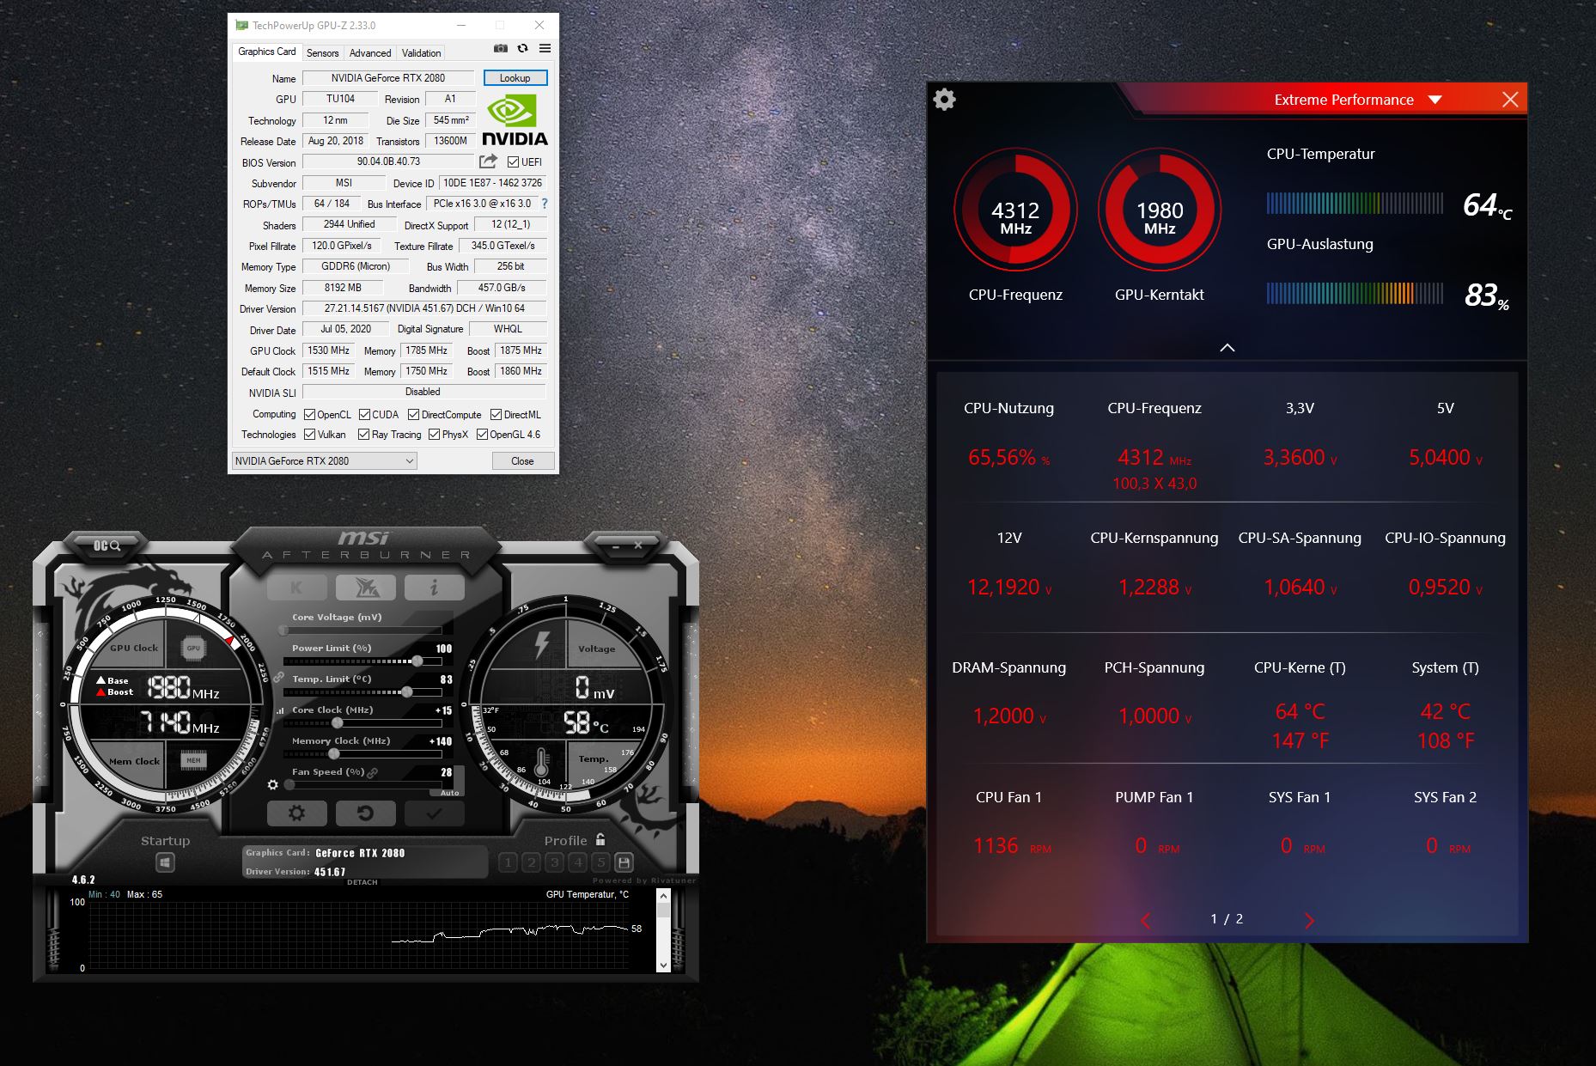Close the MSI monitoring panel with X
The width and height of the screenshot is (1596, 1066).
pyautogui.click(x=1510, y=100)
